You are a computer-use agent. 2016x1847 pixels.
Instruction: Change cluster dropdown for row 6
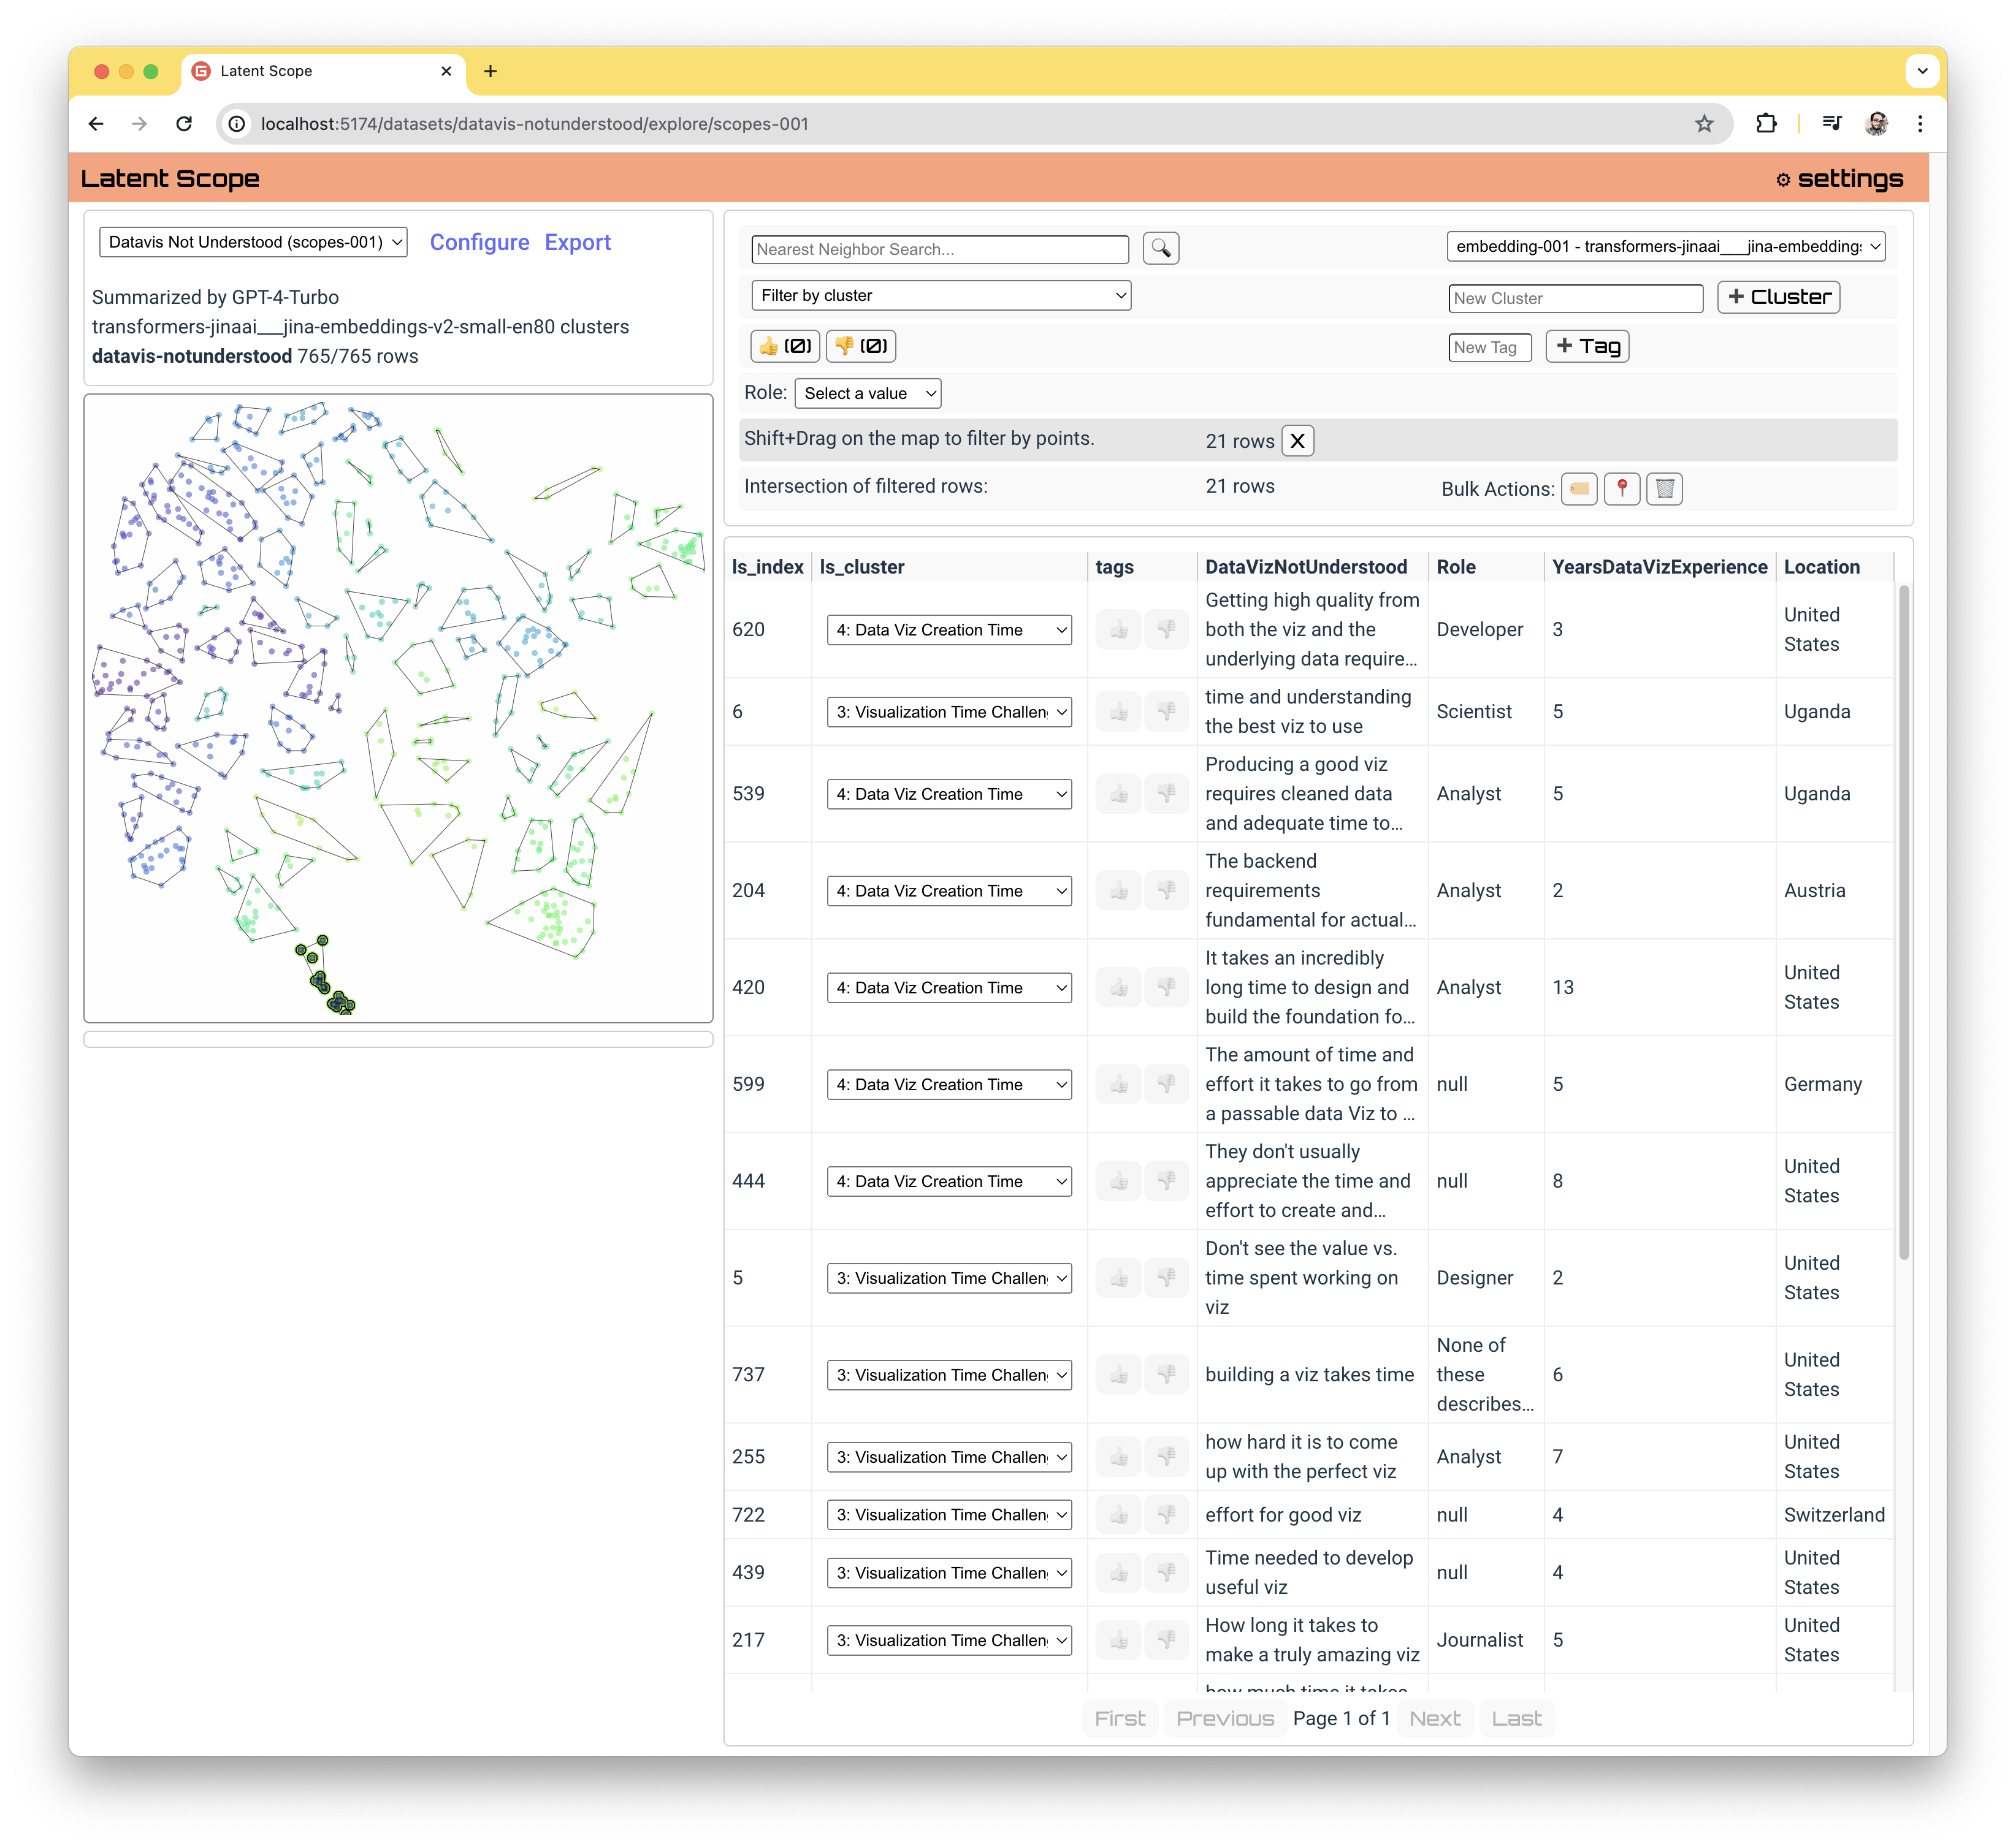click(x=949, y=711)
